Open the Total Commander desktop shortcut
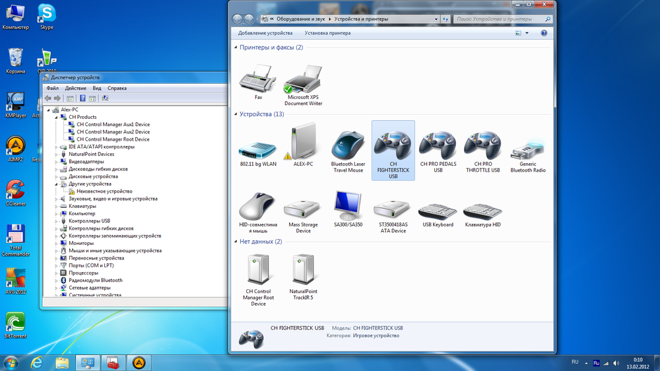This screenshot has height=371, width=660. pyautogui.click(x=16, y=240)
